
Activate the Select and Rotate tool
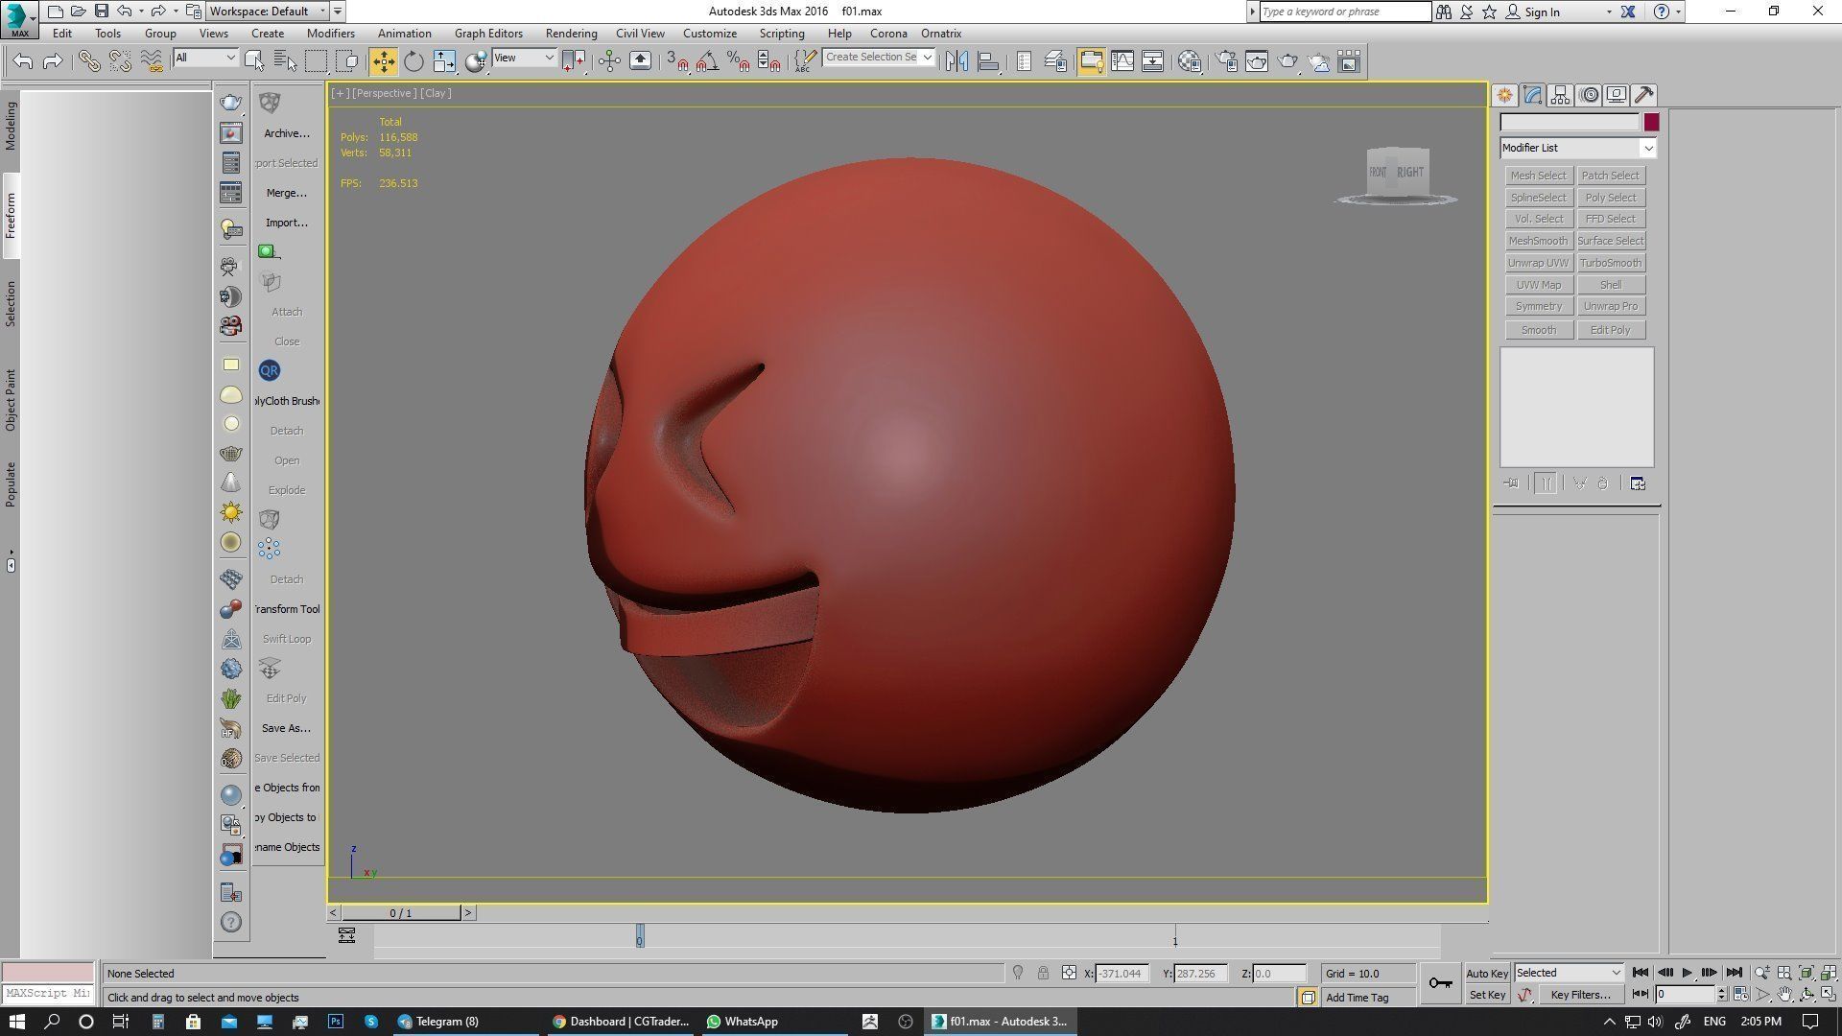tap(413, 61)
